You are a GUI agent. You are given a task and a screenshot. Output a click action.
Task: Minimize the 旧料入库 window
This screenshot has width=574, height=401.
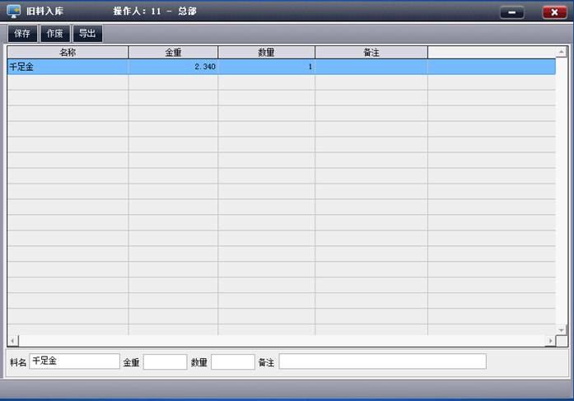click(511, 12)
